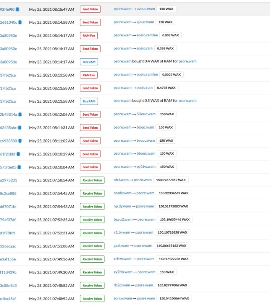Open transaction 17fb21ca in the 0.4975 WAX row
270x306 pixels.
(8, 88)
